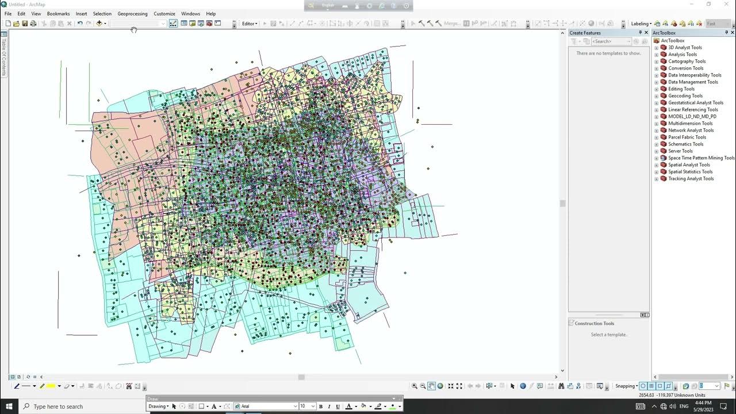Toggle Bold text formatting

coord(321,407)
